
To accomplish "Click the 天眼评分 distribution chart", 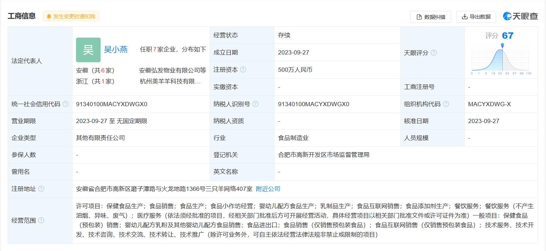I will click(x=501, y=59).
